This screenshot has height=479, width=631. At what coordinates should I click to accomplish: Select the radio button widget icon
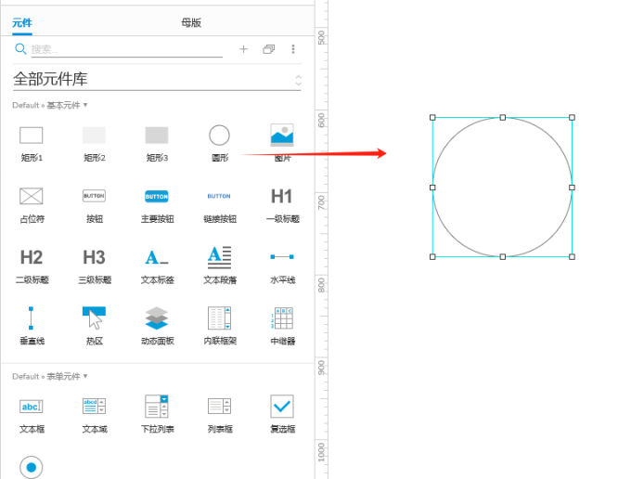click(x=31, y=467)
